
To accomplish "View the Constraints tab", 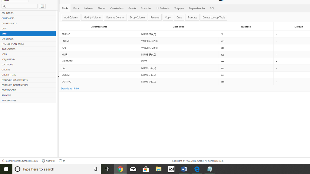I will tap(117, 8).
